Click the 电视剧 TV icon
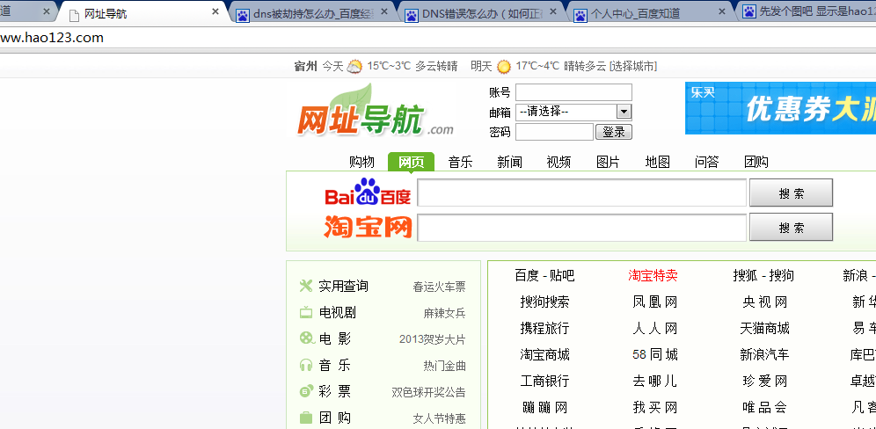The image size is (876, 429). 305,312
